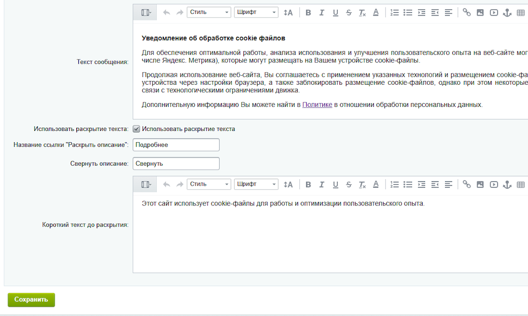Toggle numbered list in short text editor
528x316 pixels.
(394, 184)
